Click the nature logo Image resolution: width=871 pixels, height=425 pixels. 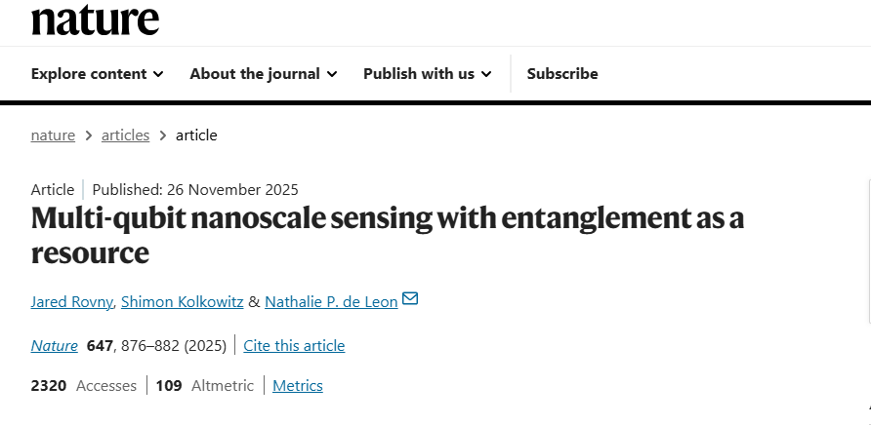95,18
